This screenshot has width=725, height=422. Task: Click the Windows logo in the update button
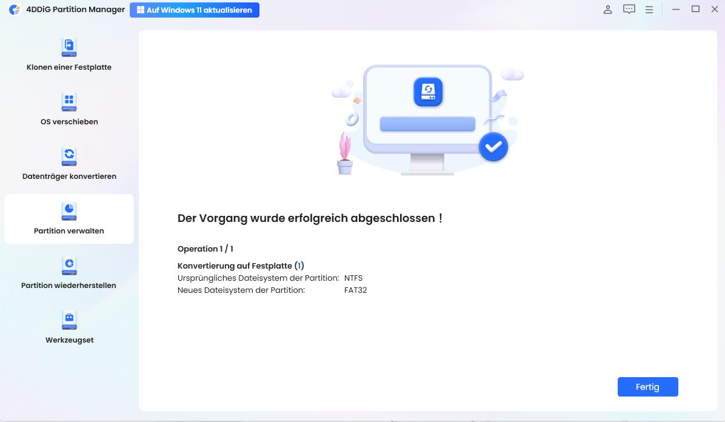coord(140,10)
